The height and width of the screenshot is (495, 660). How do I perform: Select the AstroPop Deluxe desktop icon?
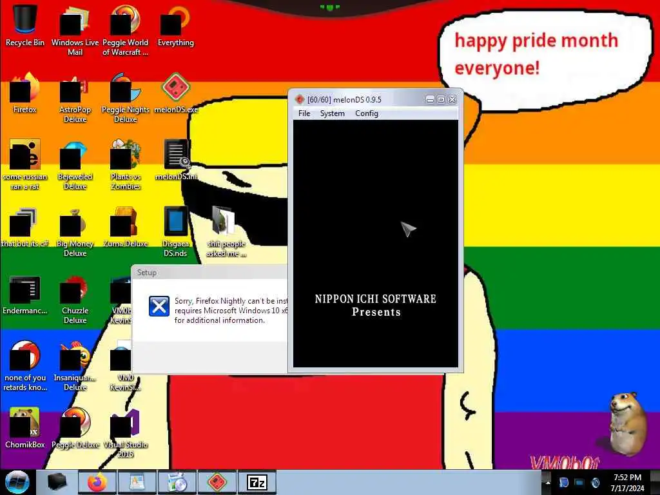coord(75,98)
